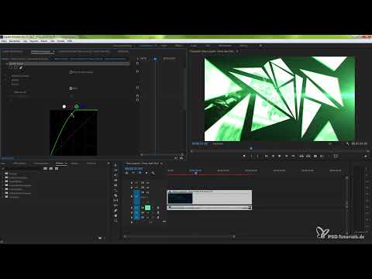Jump to Out point in Program monitor
The height and width of the screenshot is (279, 372).
(x=293, y=156)
